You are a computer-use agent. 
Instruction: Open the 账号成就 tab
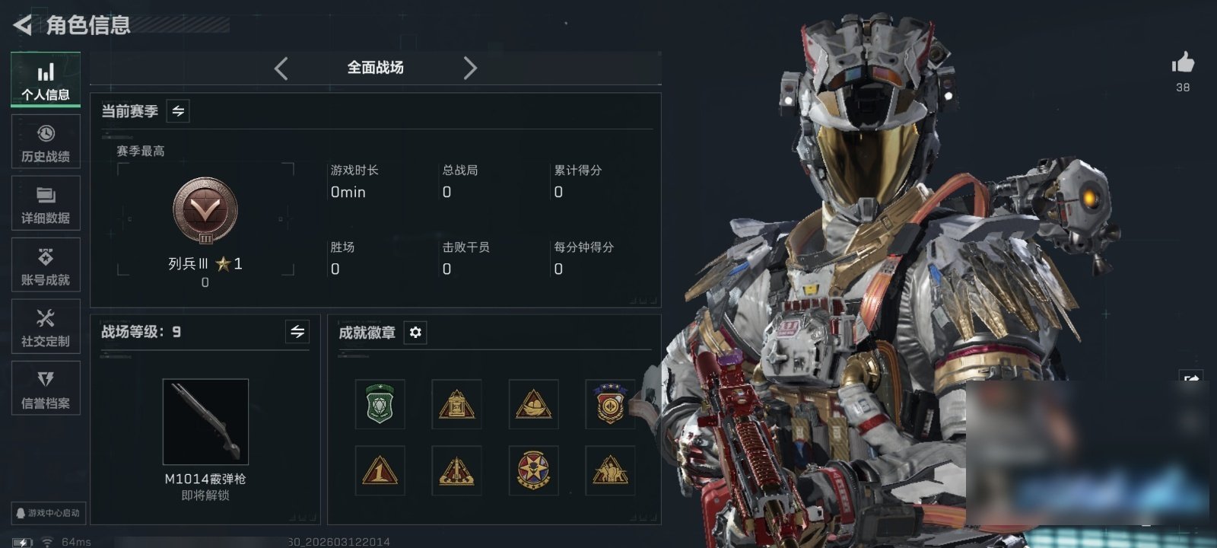[46, 265]
